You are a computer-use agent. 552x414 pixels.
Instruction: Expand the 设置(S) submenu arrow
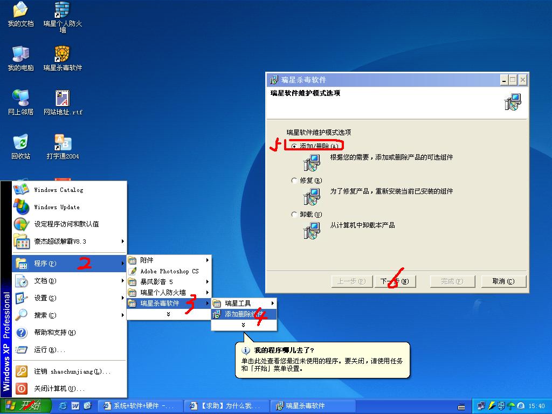click(122, 298)
